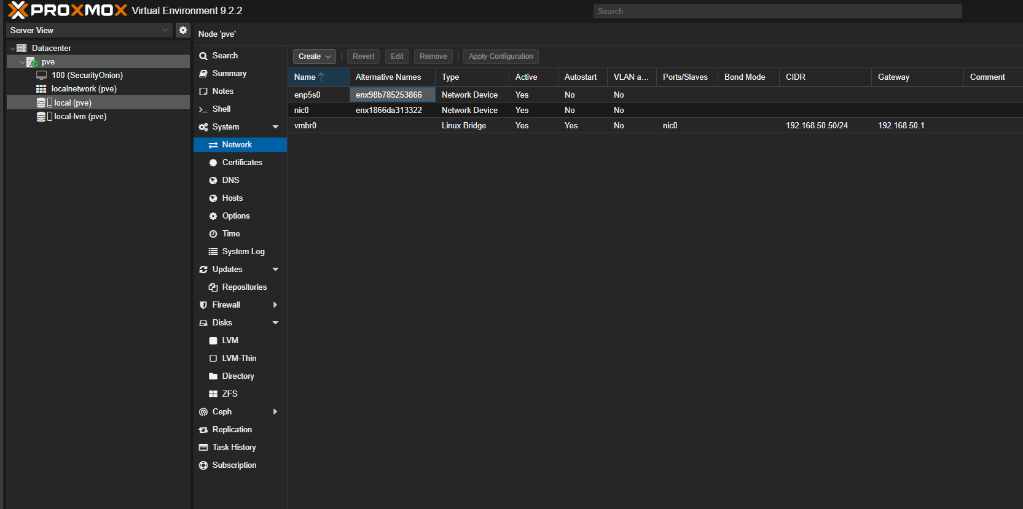Open the System Log menu item
This screenshot has height=509, width=1023.
[240, 252]
